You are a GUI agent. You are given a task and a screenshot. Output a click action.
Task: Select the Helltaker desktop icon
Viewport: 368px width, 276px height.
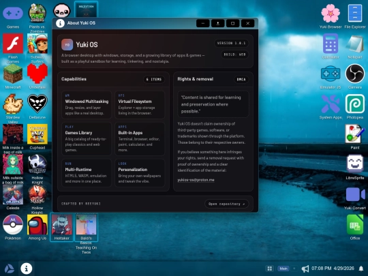point(62,227)
